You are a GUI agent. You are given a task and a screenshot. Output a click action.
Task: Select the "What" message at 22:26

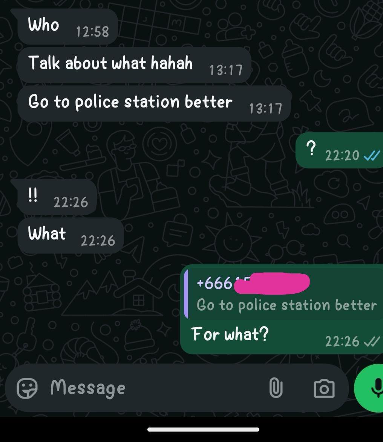[x=70, y=235]
